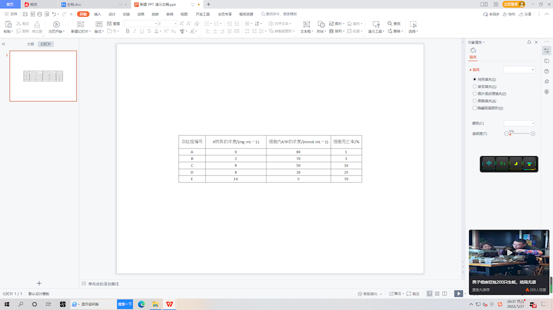
Task: Click the transparency increase plus button
Action: point(533,133)
